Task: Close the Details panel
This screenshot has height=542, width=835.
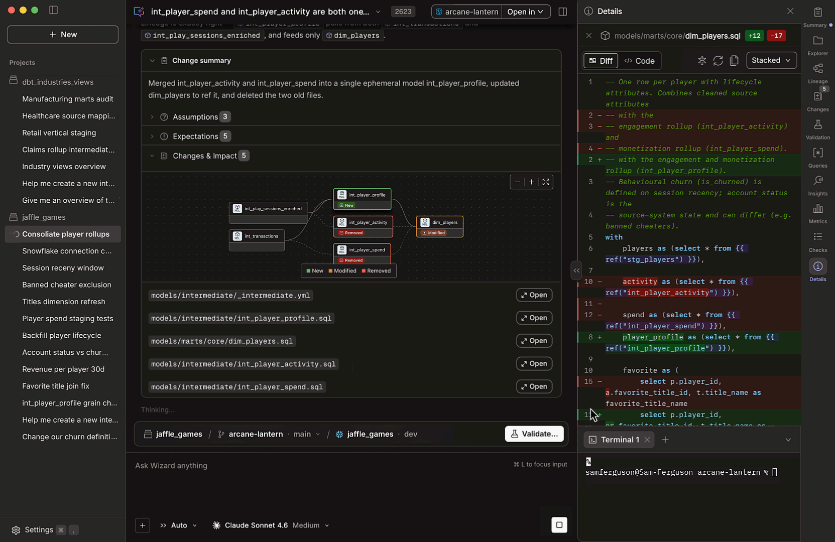Action: [x=790, y=11]
